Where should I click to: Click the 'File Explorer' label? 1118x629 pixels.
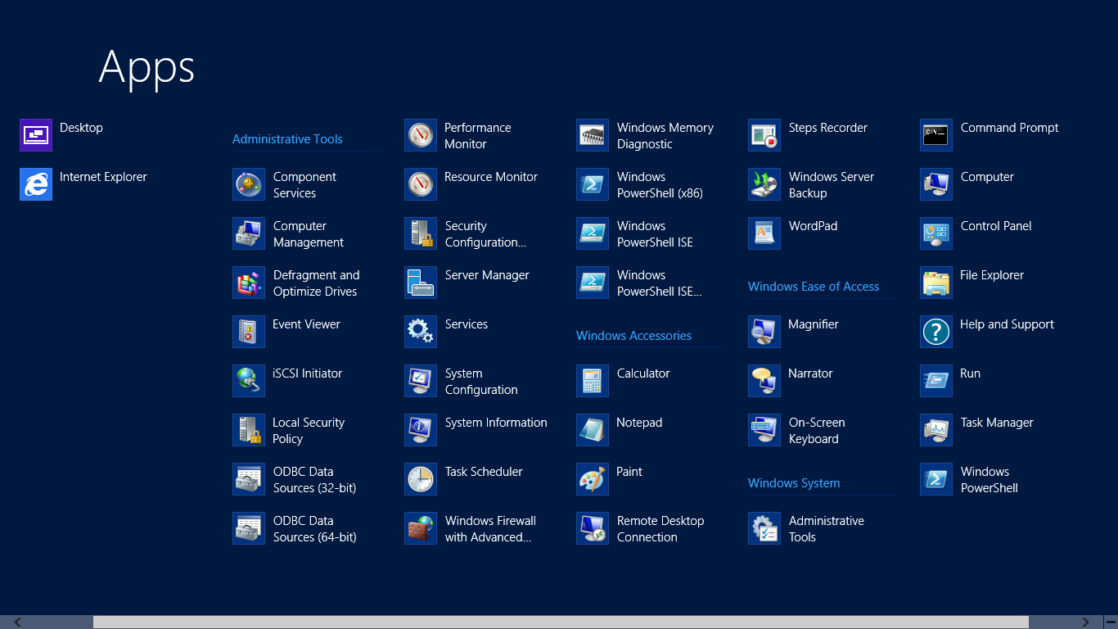[992, 275]
